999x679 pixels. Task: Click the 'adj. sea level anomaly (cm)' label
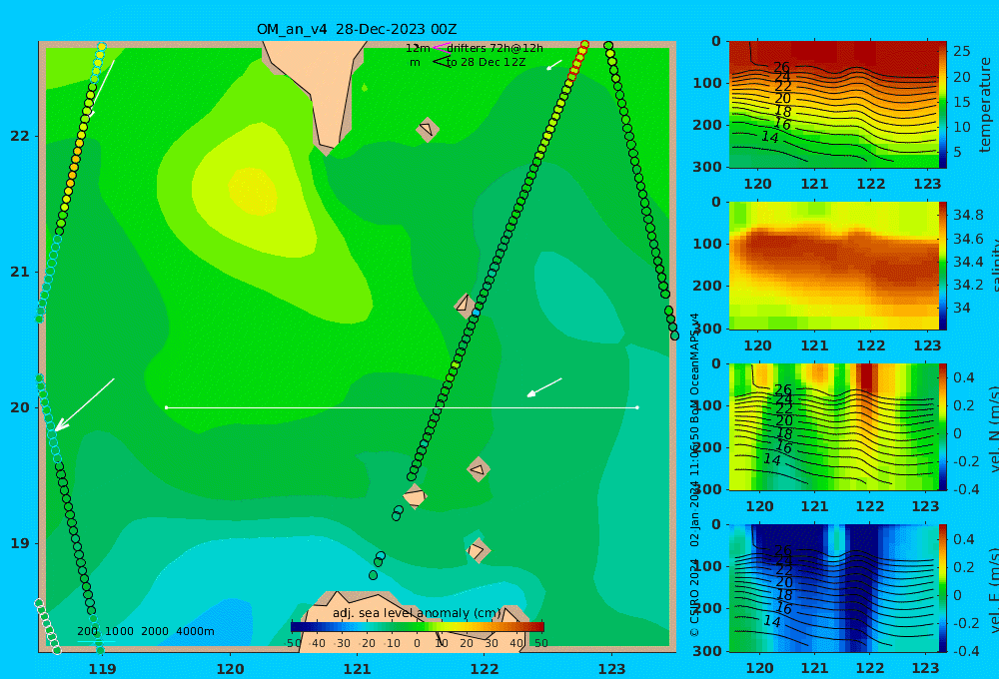417,613
